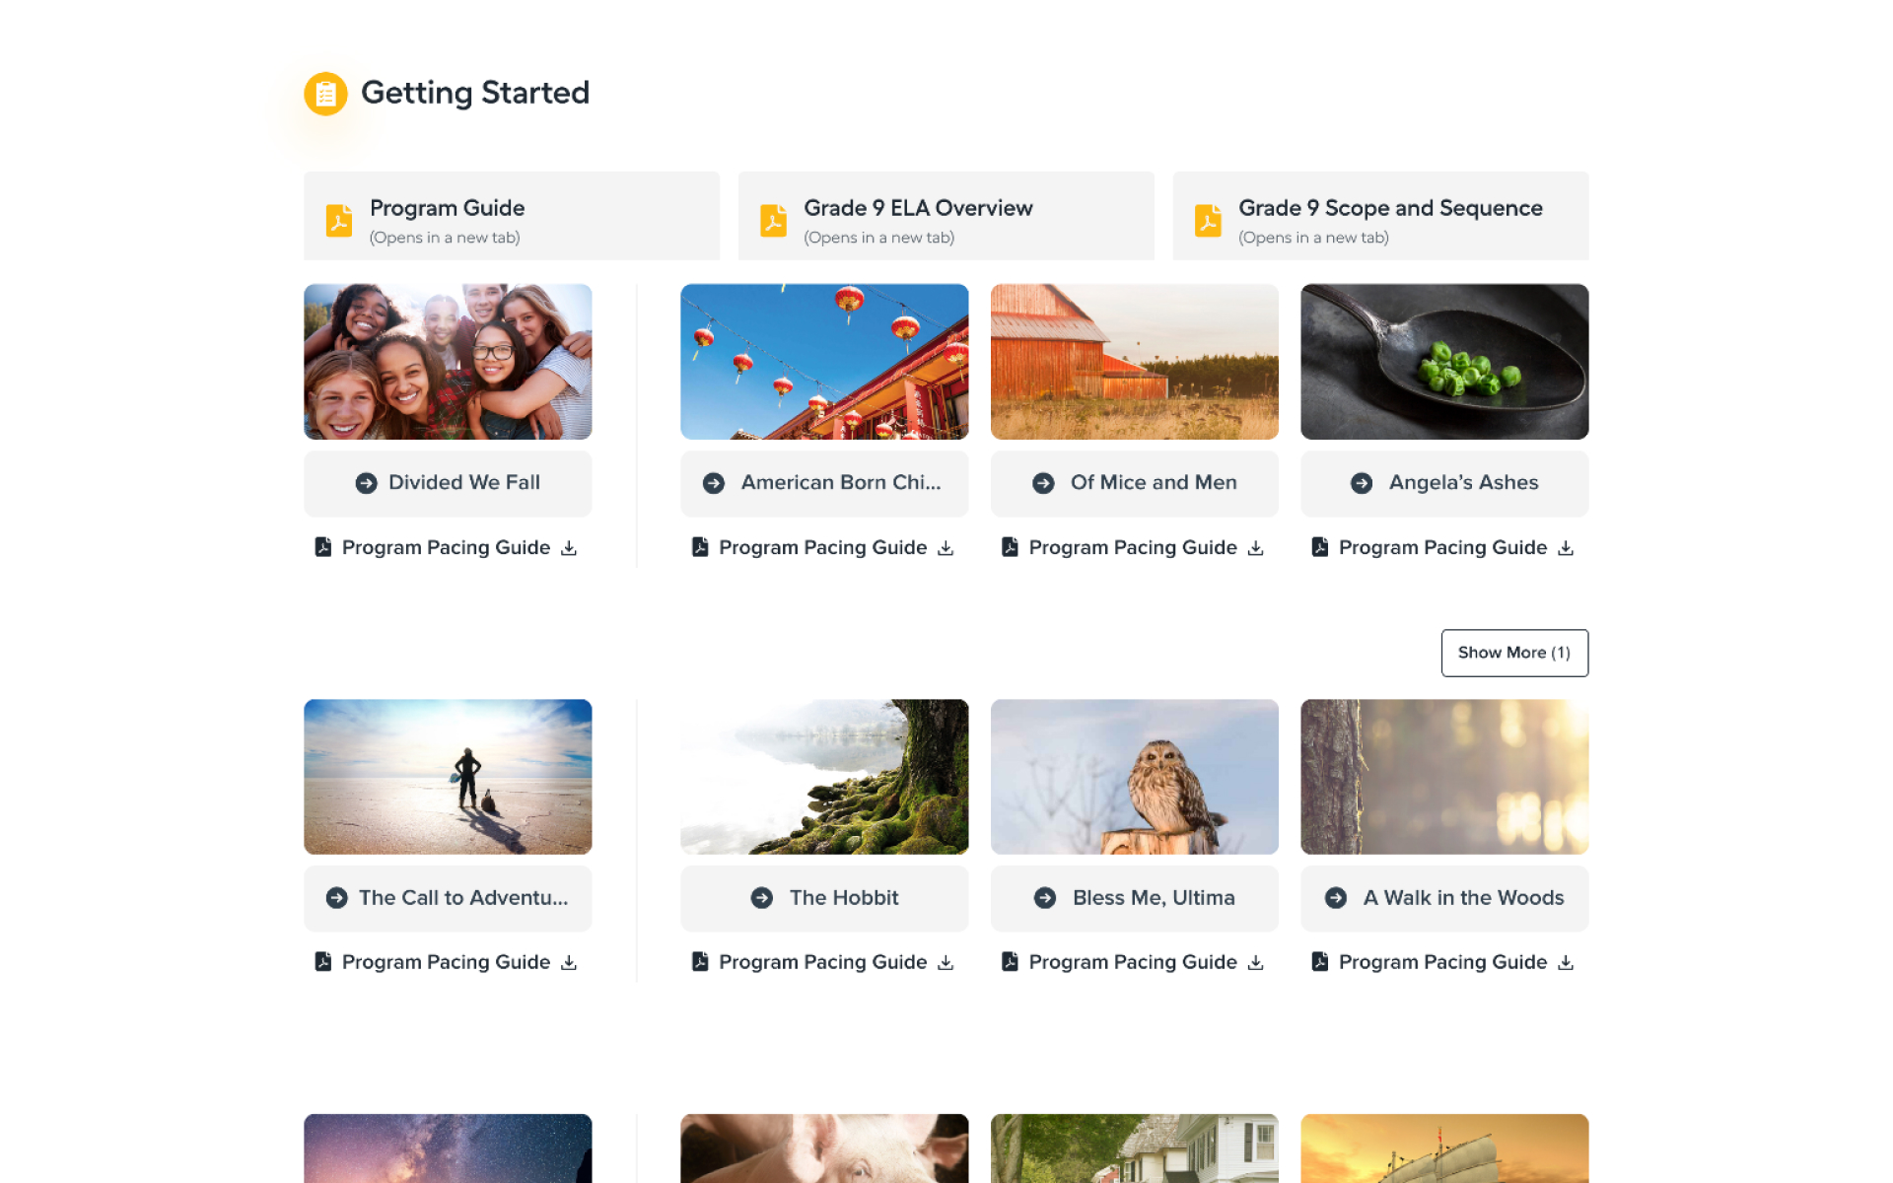Open the spoon with green peas thumbnail
The image size is (1893, 1183).
[x=1444, y=362]
